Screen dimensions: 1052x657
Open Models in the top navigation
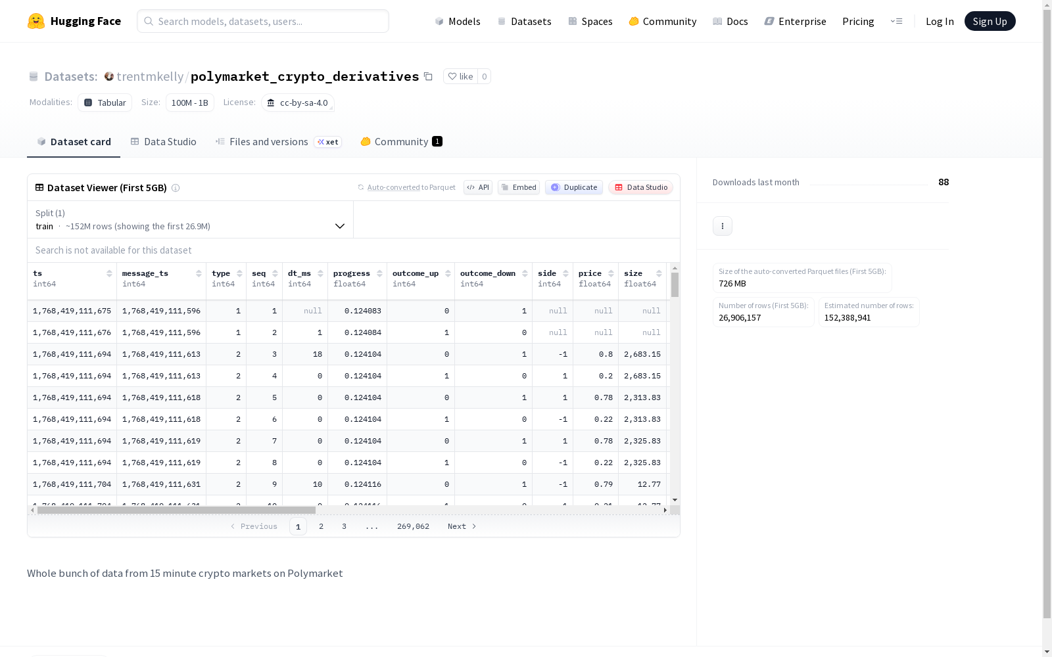point(458,21)
